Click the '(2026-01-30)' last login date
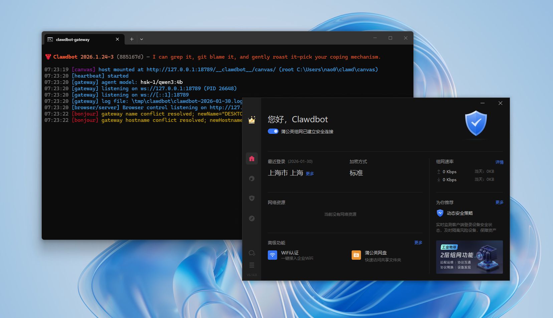 pos(300,161)
